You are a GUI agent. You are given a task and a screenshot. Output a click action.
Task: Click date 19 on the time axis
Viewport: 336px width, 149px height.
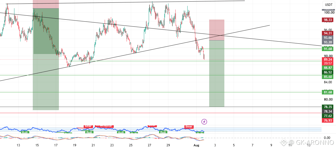(75, 145)
